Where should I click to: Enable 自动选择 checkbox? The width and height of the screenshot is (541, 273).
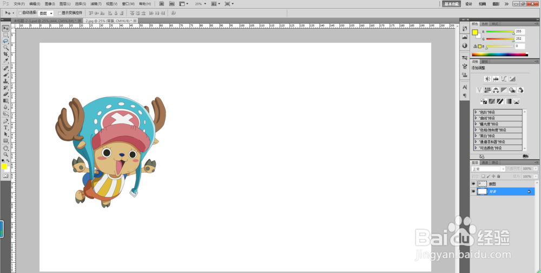click(21, 13)
